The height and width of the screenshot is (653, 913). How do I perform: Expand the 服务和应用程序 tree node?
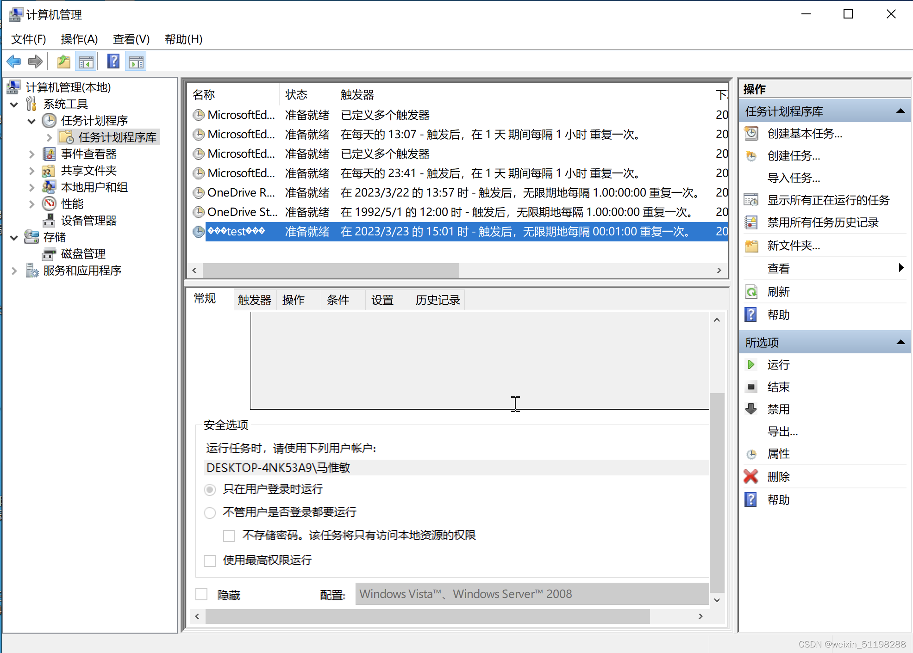pos(14,271)
